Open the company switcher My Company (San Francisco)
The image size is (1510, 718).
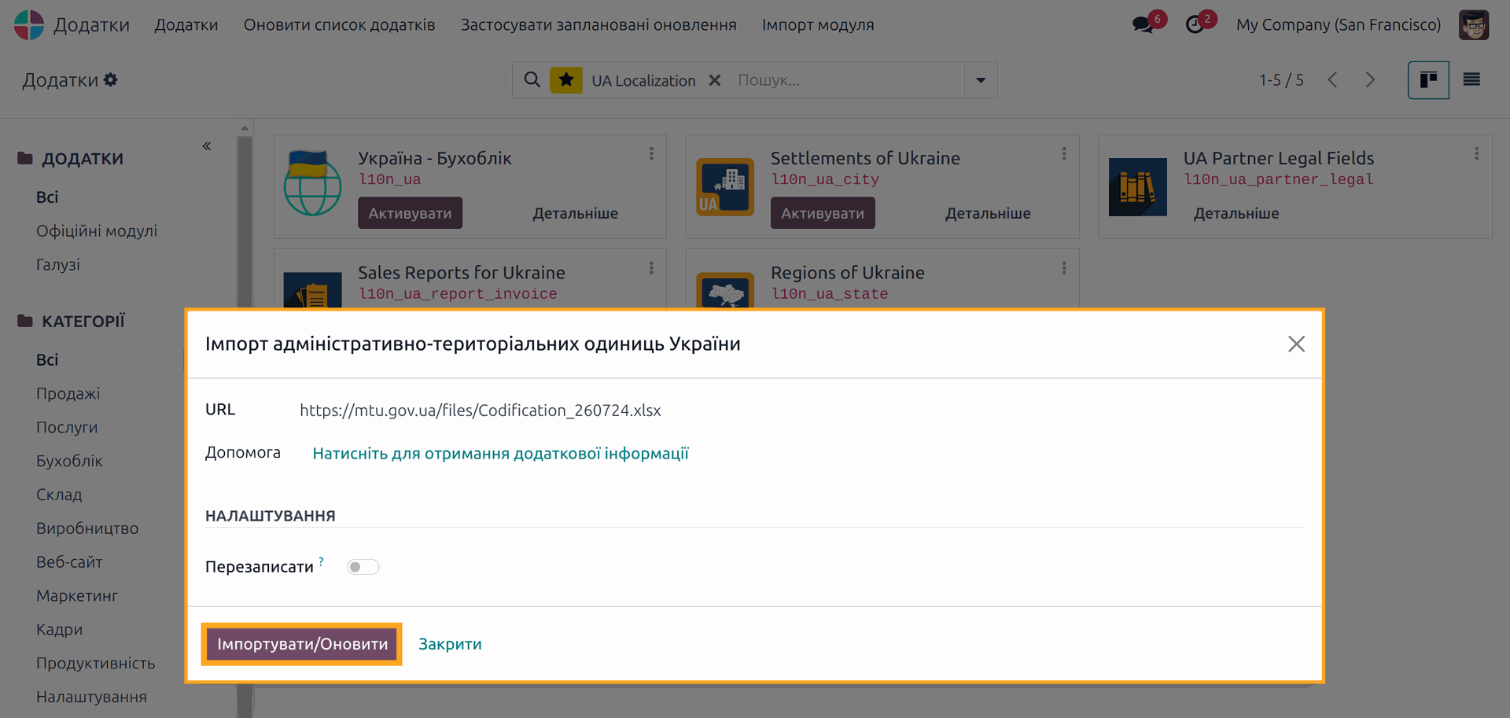point(1339,24)
